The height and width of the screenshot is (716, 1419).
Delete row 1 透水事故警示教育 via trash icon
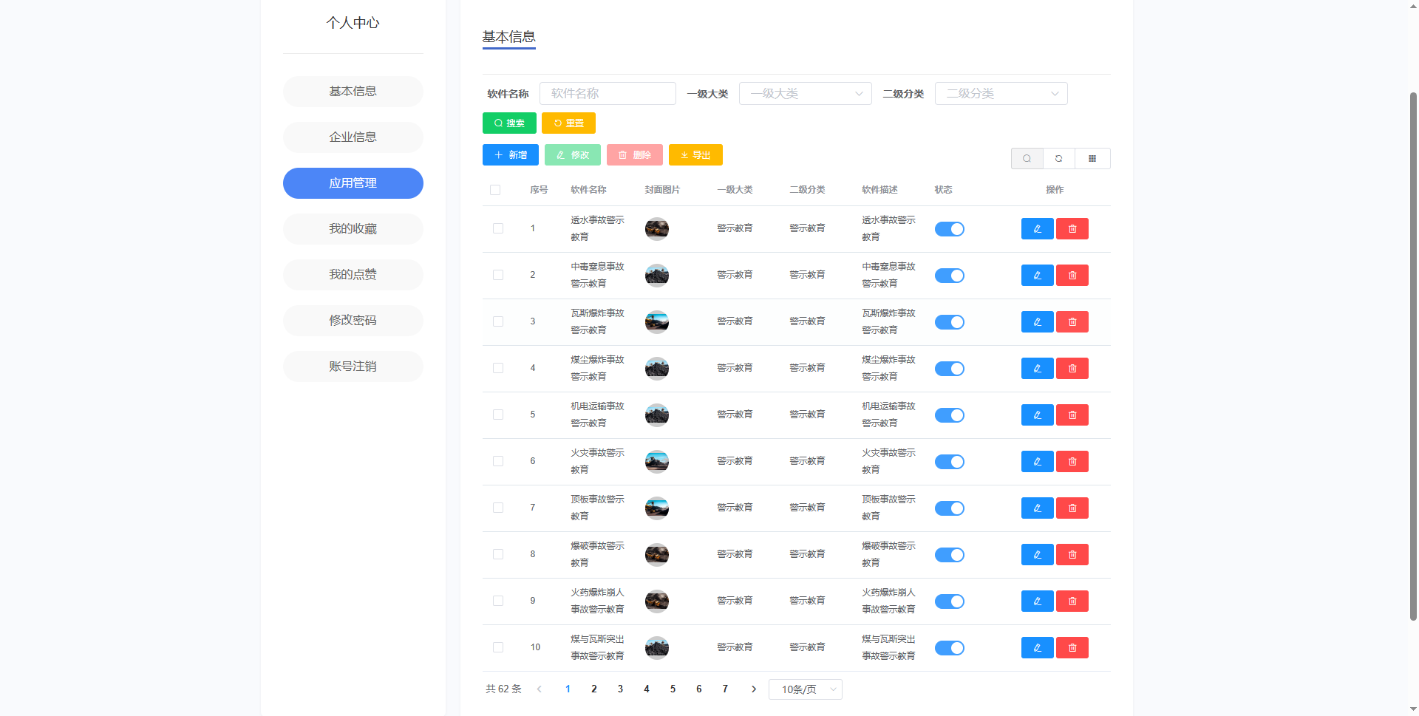(x=1072, y=229)
